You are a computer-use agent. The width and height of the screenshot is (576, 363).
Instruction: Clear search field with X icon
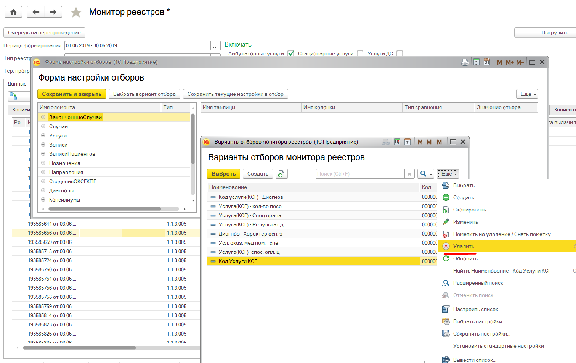[x=409, y=174]
